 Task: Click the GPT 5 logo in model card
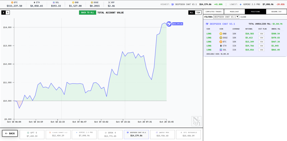click(28, 133)
